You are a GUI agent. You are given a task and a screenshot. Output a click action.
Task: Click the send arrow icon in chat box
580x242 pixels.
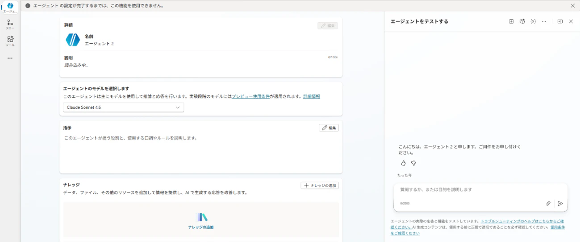(560, 204)
